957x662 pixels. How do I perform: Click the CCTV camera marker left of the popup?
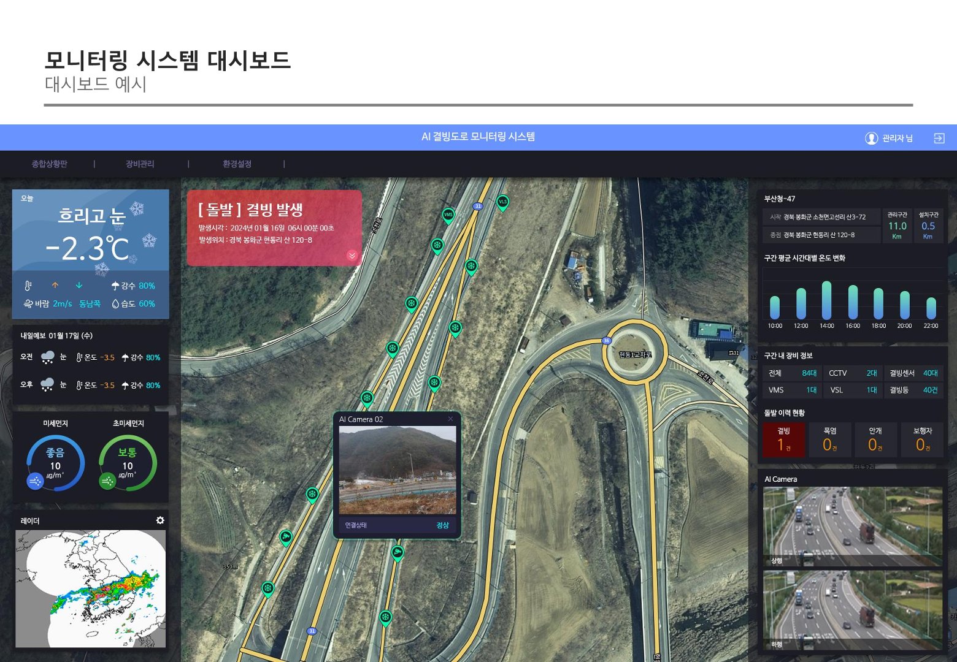[x=285, y=539]
